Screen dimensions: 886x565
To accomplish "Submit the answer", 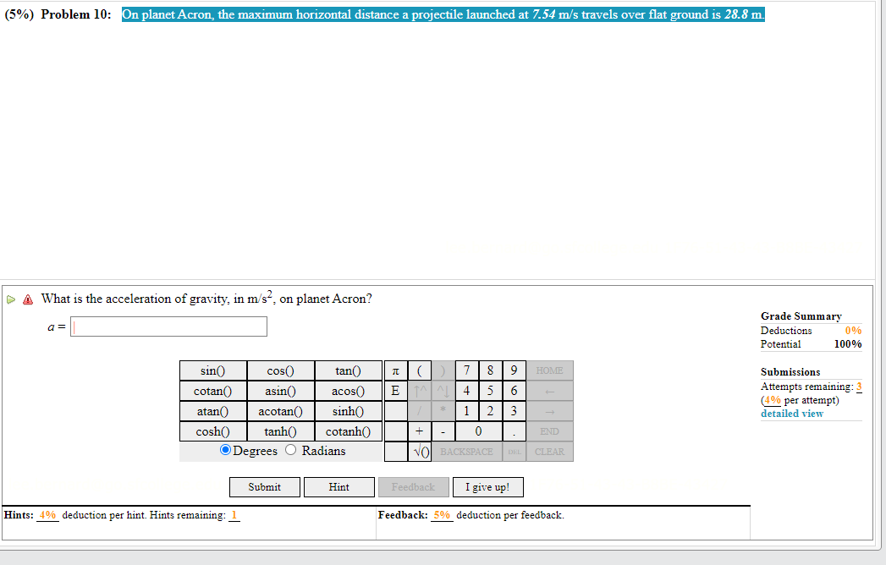I will click(x=264, y=487).
